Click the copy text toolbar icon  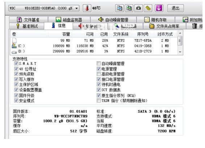(x=120, y=8)
